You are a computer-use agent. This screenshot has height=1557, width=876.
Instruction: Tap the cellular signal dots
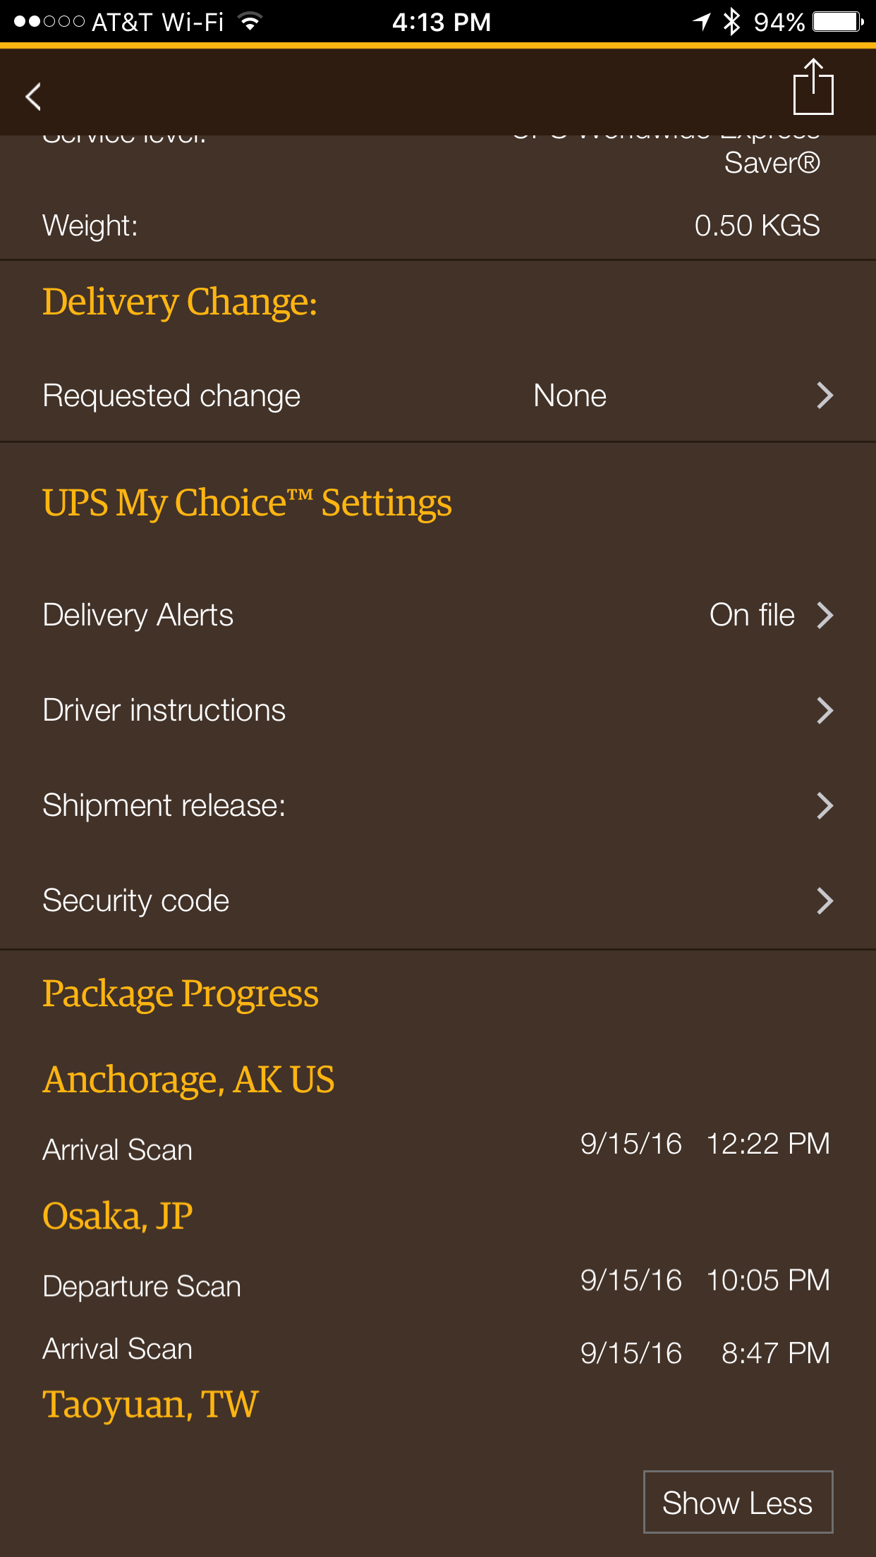point(49,21)
